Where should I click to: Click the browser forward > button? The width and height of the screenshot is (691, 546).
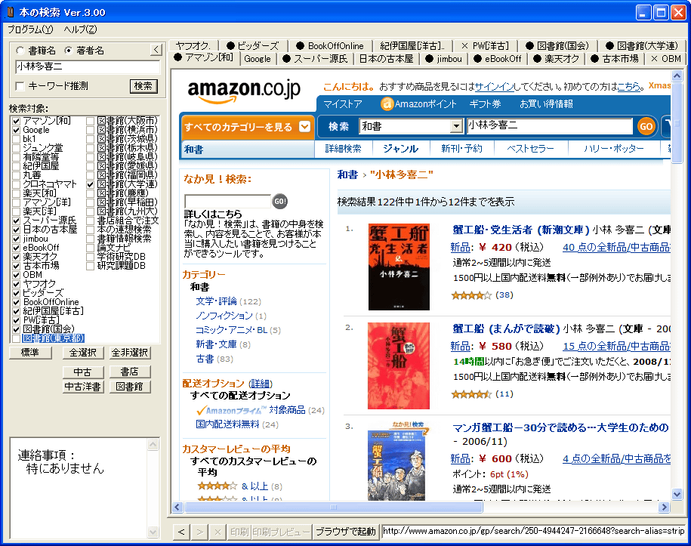pyautogui.click(x=199, y=532)
